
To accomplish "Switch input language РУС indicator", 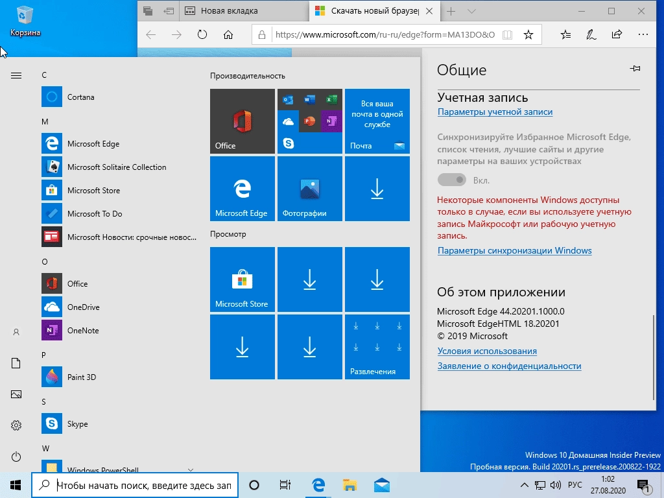I will point(575,485).
